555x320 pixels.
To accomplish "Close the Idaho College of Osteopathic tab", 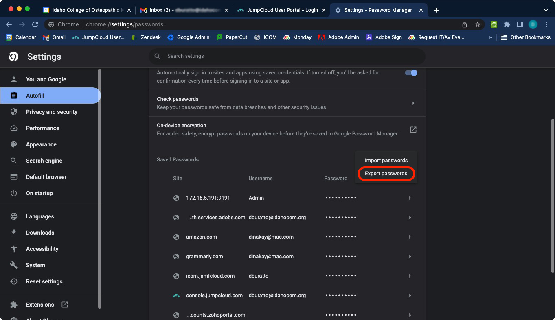I will pos(129,10).
